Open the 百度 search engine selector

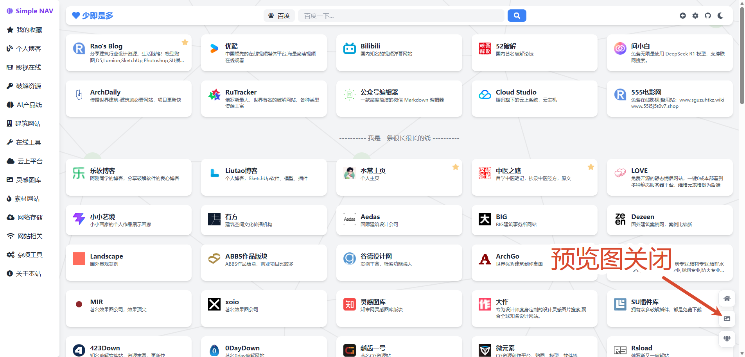coord(279,16)
